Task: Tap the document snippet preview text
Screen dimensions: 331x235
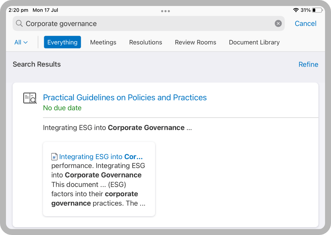Action: click(x=98, y=185)
